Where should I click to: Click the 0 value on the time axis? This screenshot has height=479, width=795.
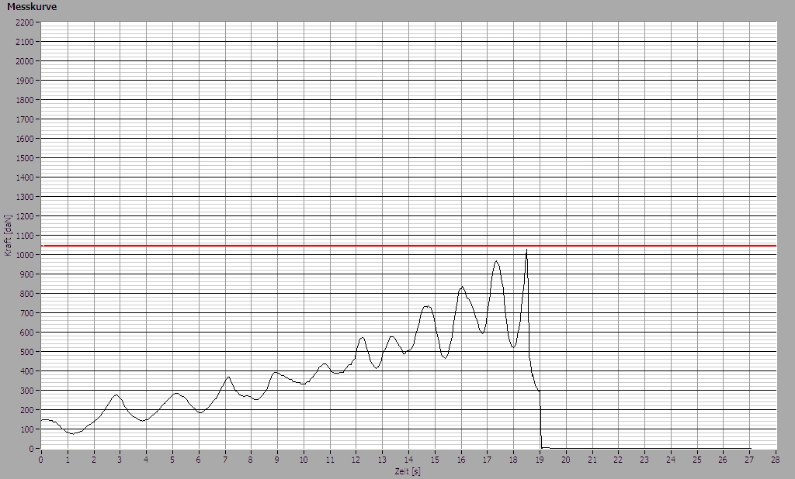pyautogui.click(x=41, y=460)
